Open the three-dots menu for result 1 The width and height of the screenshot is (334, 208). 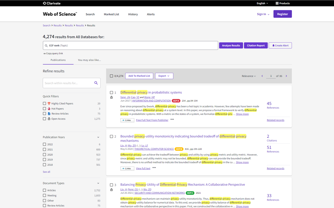tap(172, 120)
